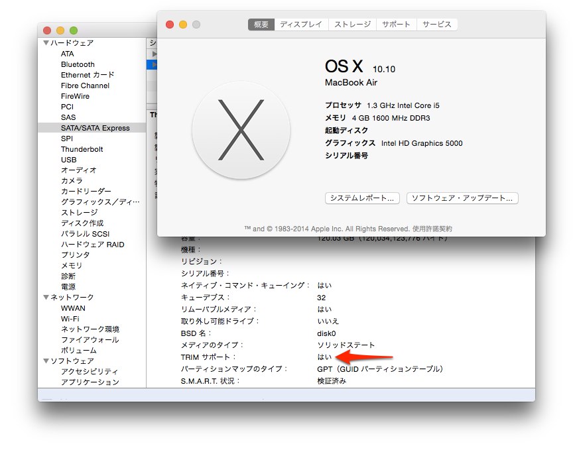
Task: Open the サポート tab
Action: (397, 25)
